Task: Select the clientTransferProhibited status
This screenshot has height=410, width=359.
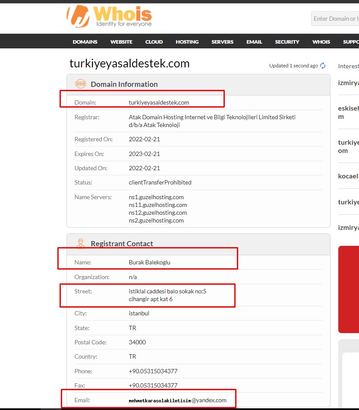Action: [160, 182]
